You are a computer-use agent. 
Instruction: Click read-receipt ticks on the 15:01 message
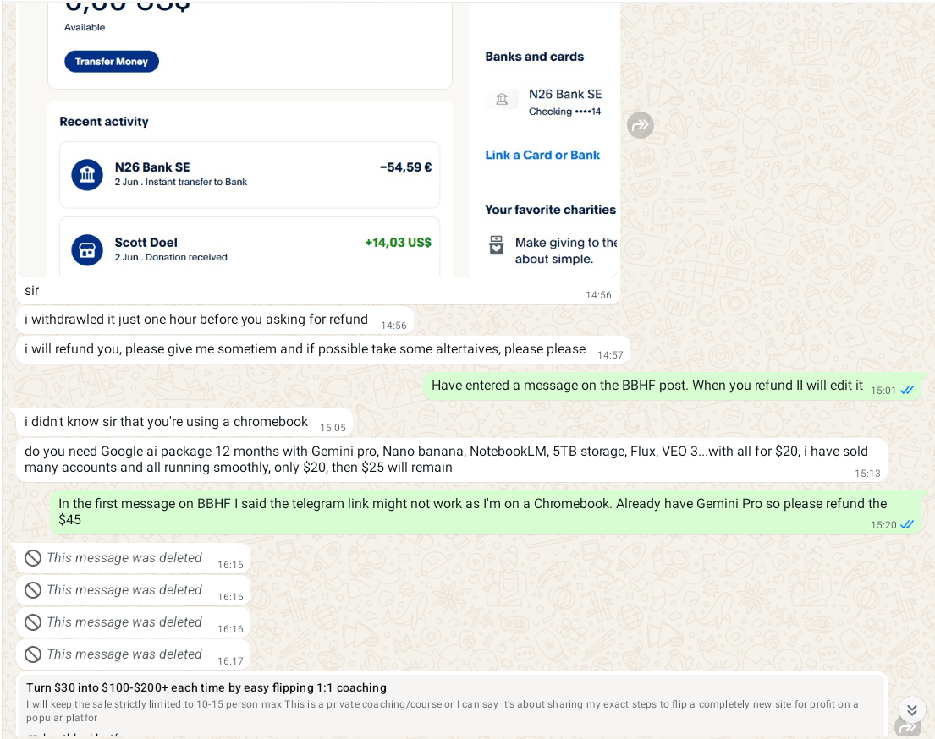[x=907, y=390]
